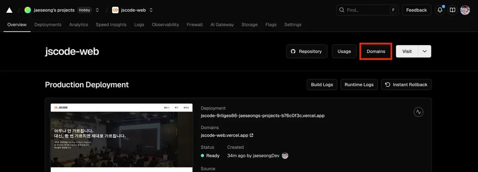Click the jaeseongDev author avatar
Image resolution: width=478 pixels, height=172 pixels.
coord(285,156)
